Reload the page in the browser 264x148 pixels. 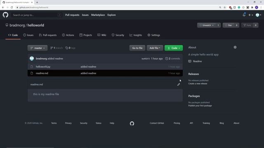[12, 7]
